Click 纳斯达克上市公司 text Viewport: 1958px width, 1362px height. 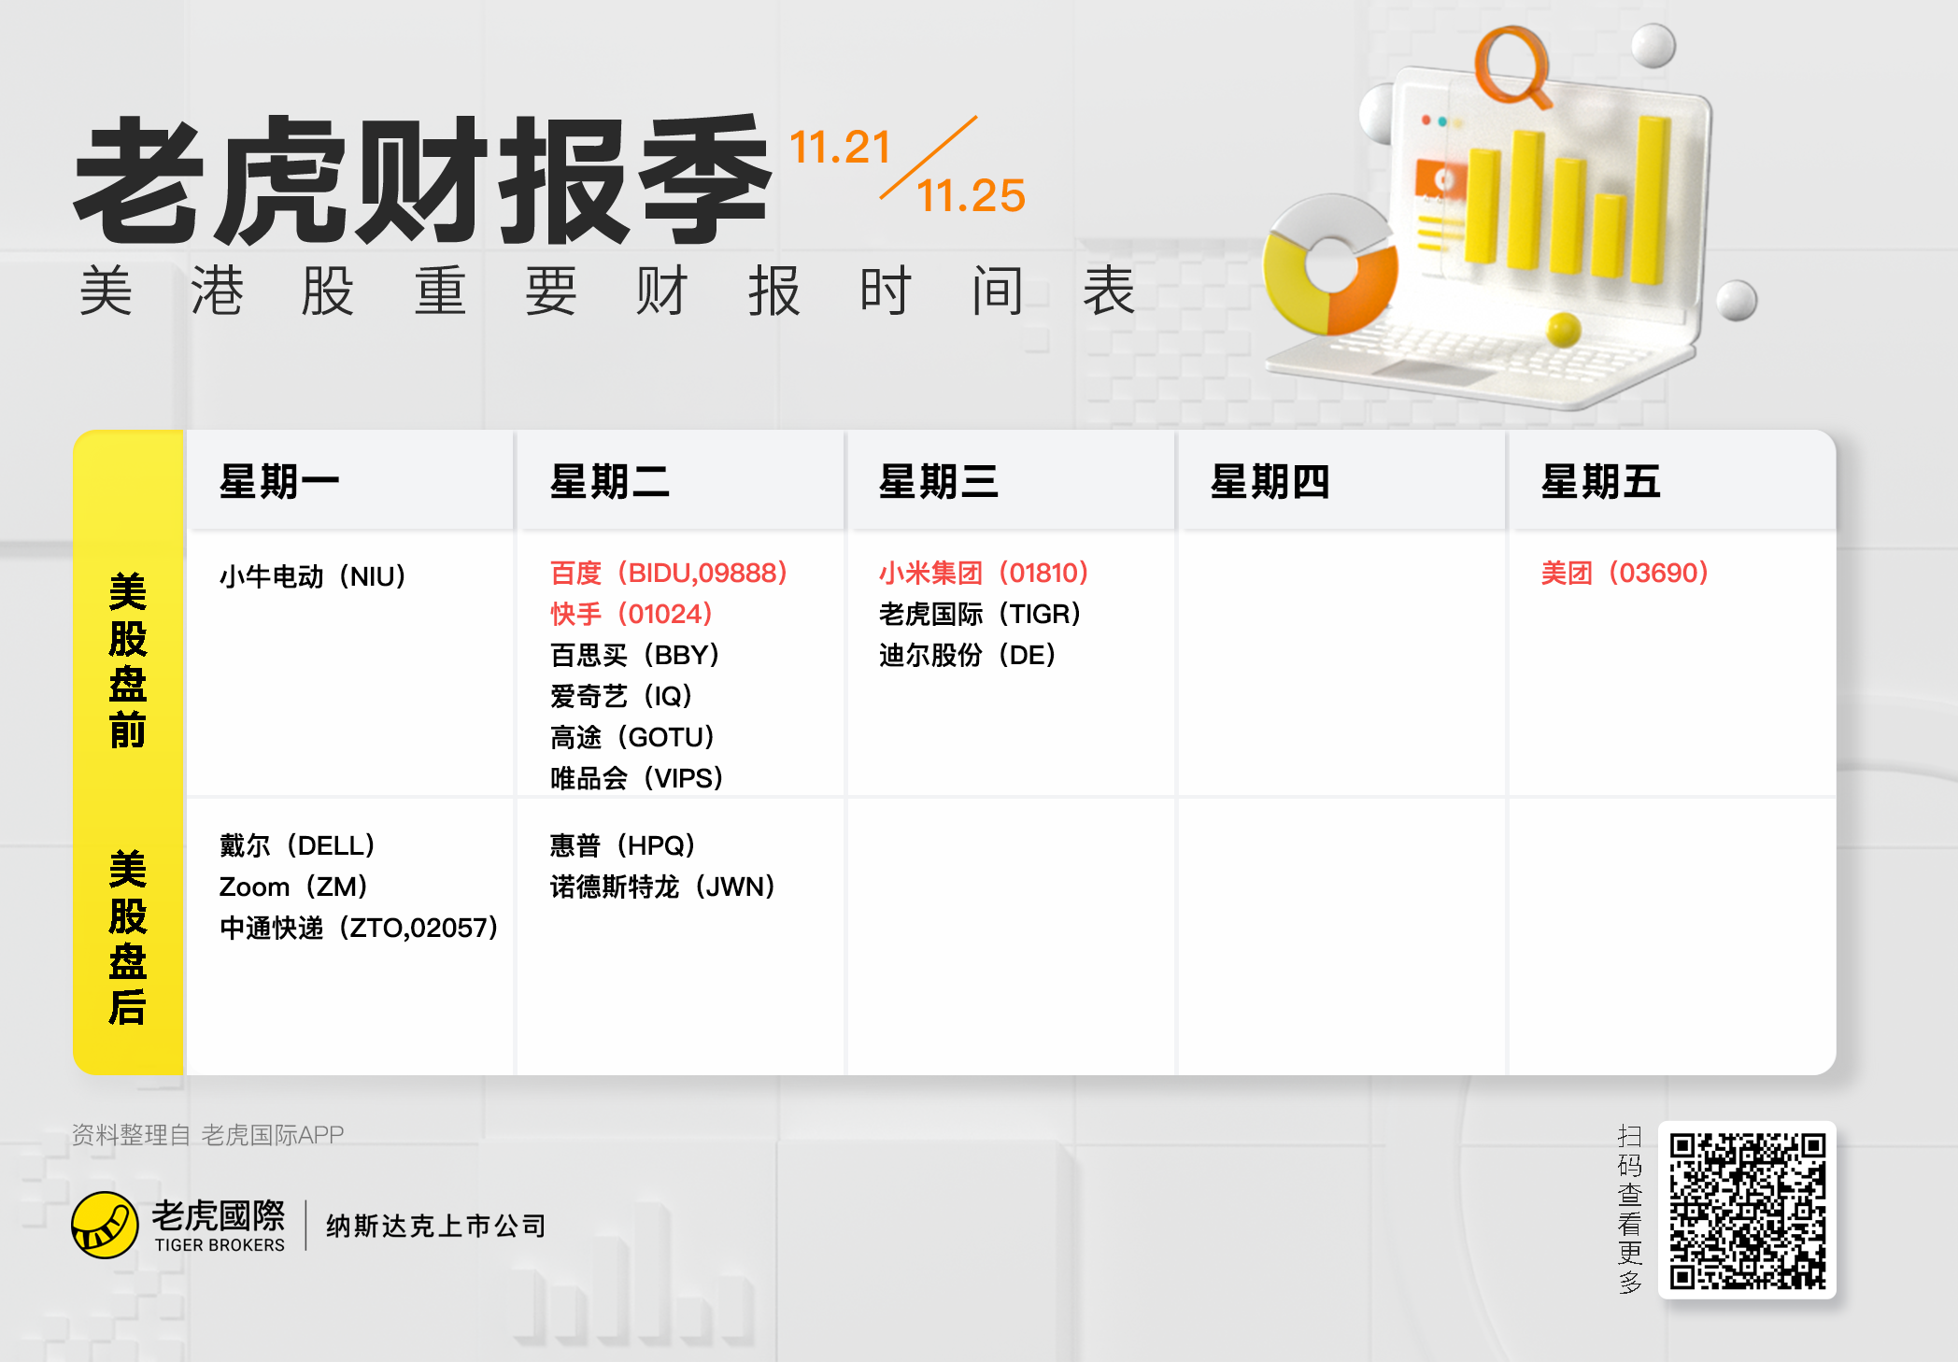pyautogui.click(x=435, y=1226)
